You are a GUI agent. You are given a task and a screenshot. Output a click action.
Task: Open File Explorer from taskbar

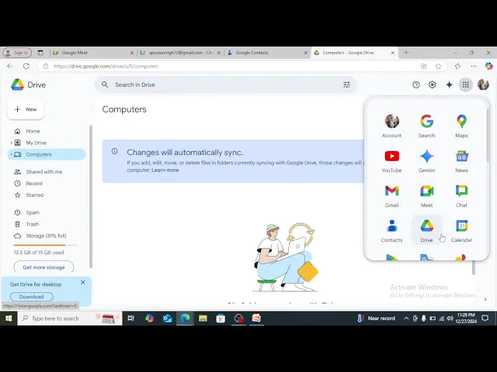coord(203,319)
